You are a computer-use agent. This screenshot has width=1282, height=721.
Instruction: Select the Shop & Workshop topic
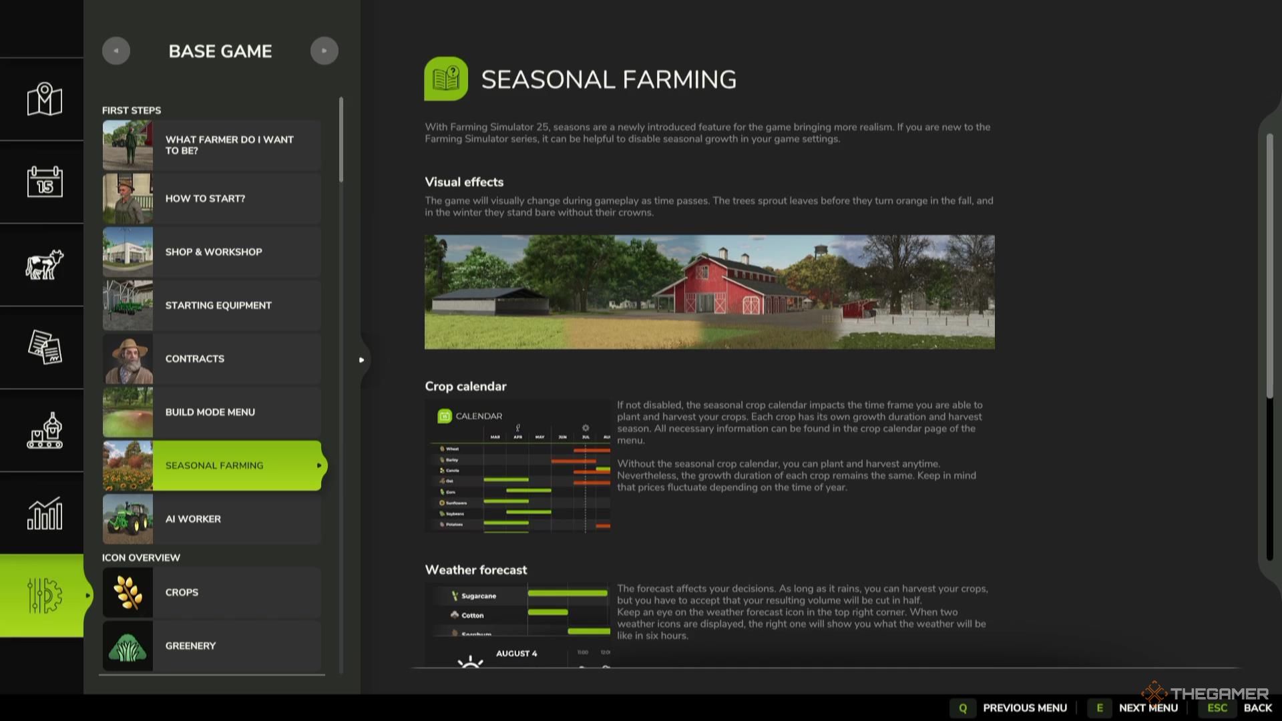click(x=212, y=252)
